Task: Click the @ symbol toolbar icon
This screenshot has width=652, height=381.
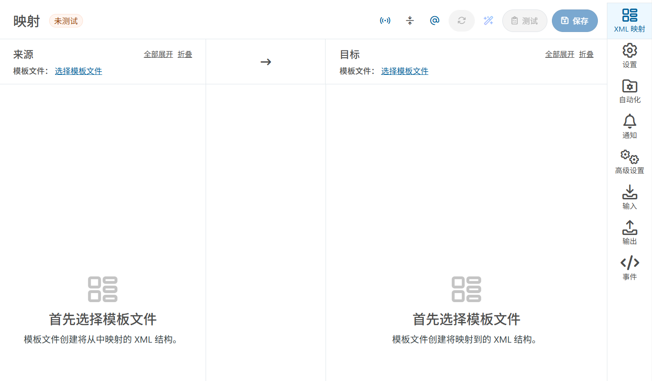Action: (435, 21)
